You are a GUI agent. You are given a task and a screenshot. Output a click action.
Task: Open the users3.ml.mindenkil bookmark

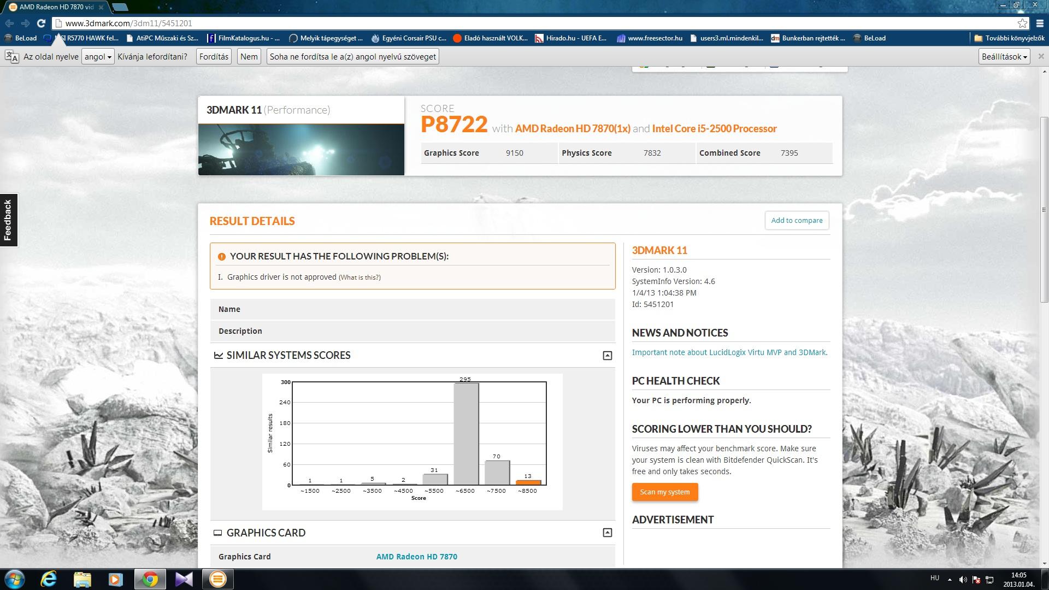point(727,38)
